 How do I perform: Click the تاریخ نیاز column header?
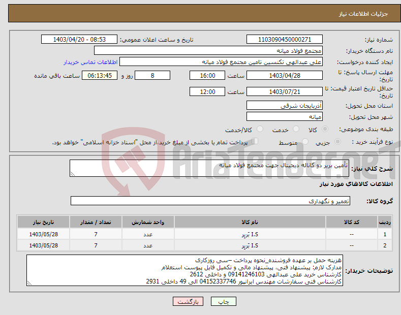click(44, 222)
